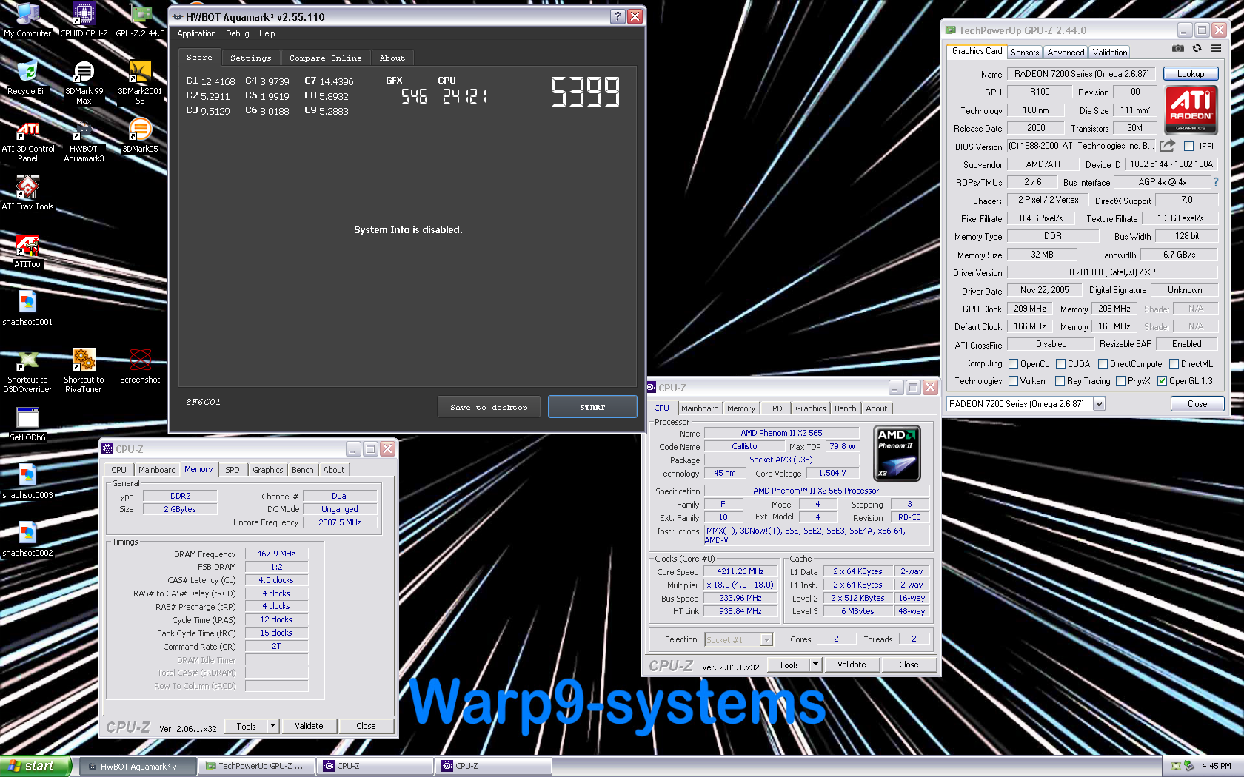Image resolution: width=1244 pixels, height=777 pixels.
Task: Click Save to desktop in Aquamark
Action: (489, 407)
